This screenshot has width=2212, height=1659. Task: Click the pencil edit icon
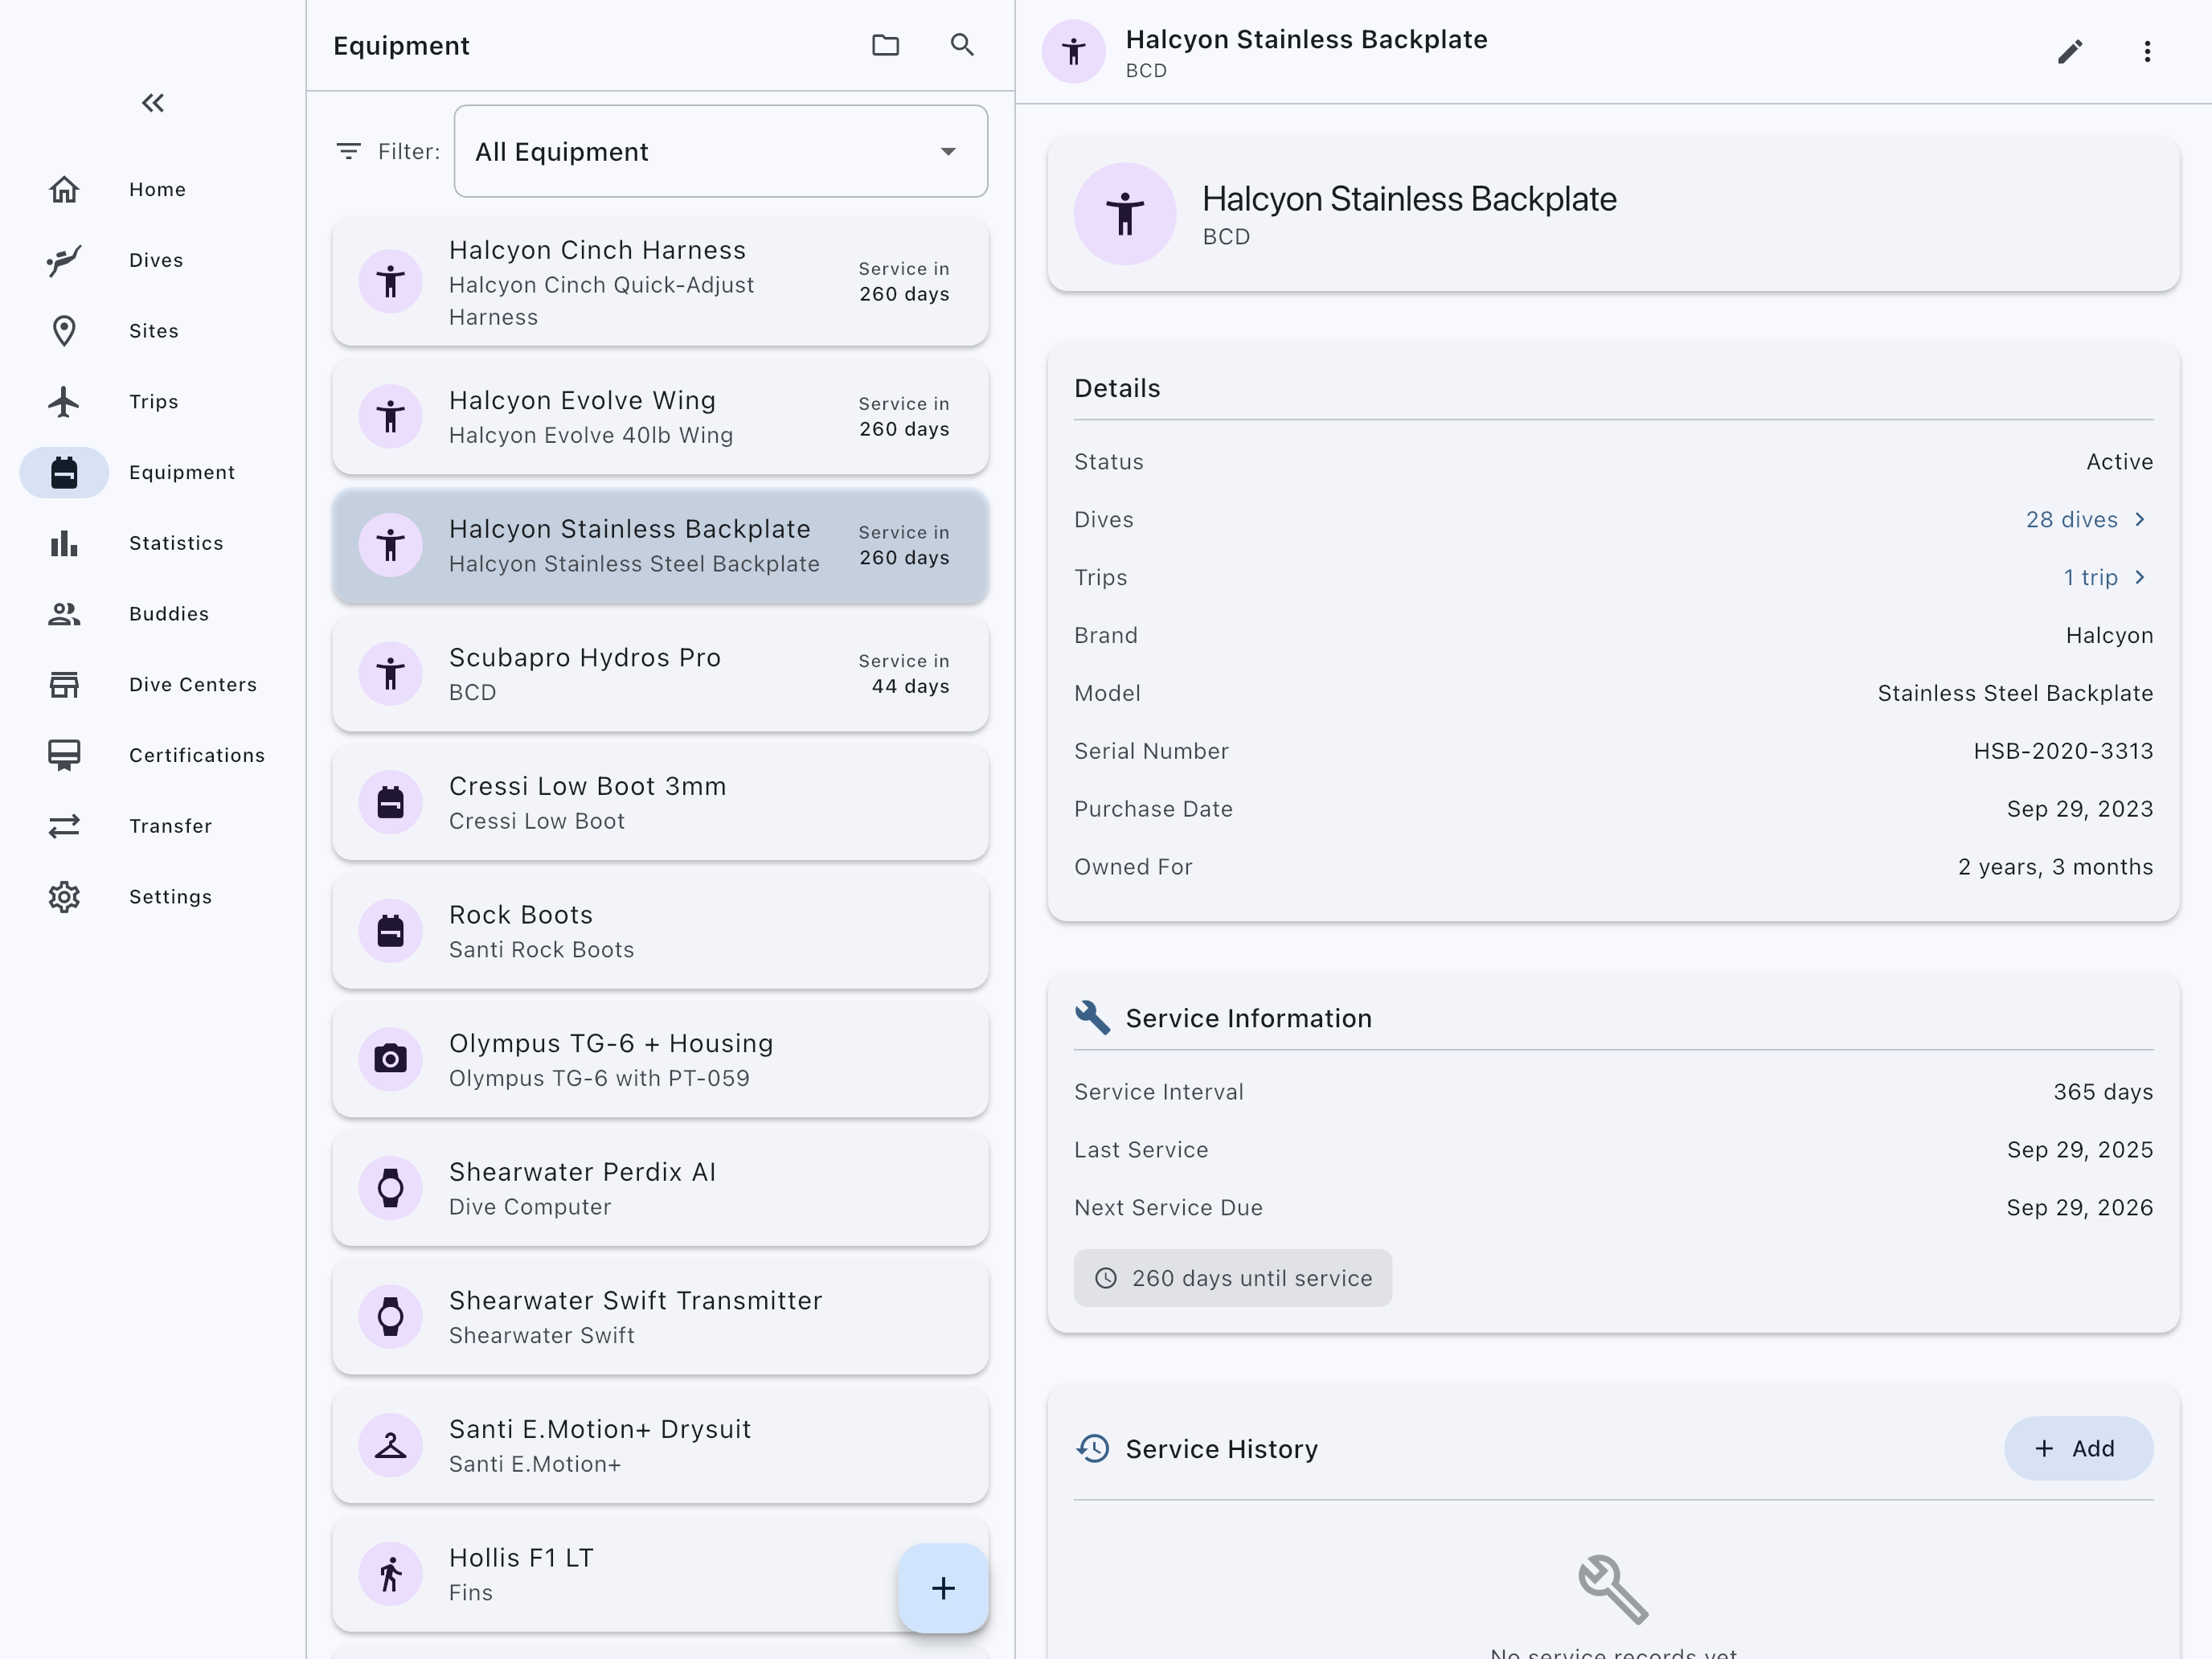pos(2070,51)
